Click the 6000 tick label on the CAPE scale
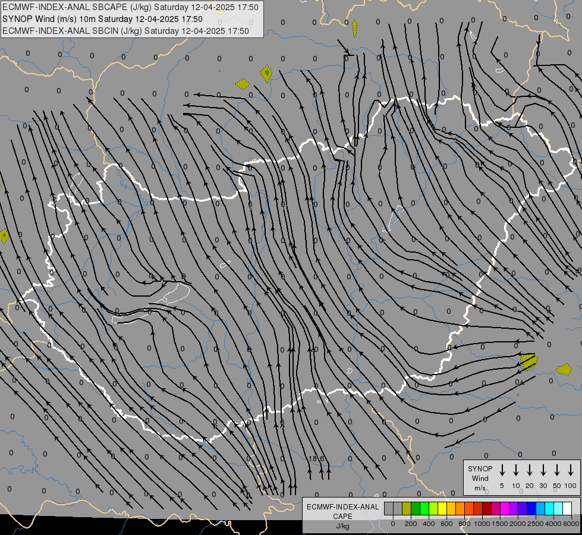The height and width of the screenshot is (535, 582). 571,524
